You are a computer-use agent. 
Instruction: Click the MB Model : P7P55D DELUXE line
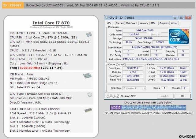29,79
